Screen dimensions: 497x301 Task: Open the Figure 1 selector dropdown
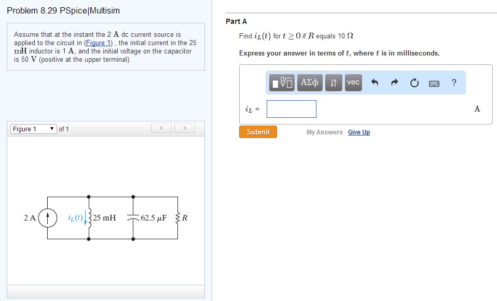point(33,128)
